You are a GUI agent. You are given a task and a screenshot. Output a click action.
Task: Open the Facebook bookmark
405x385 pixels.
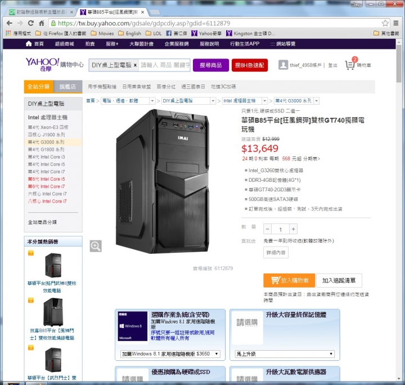pos(177,33)
